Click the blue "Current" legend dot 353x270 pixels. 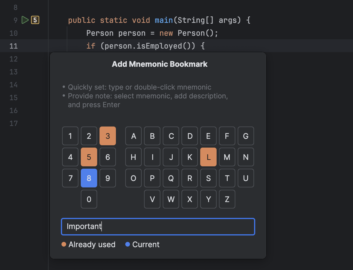[127, 244]
